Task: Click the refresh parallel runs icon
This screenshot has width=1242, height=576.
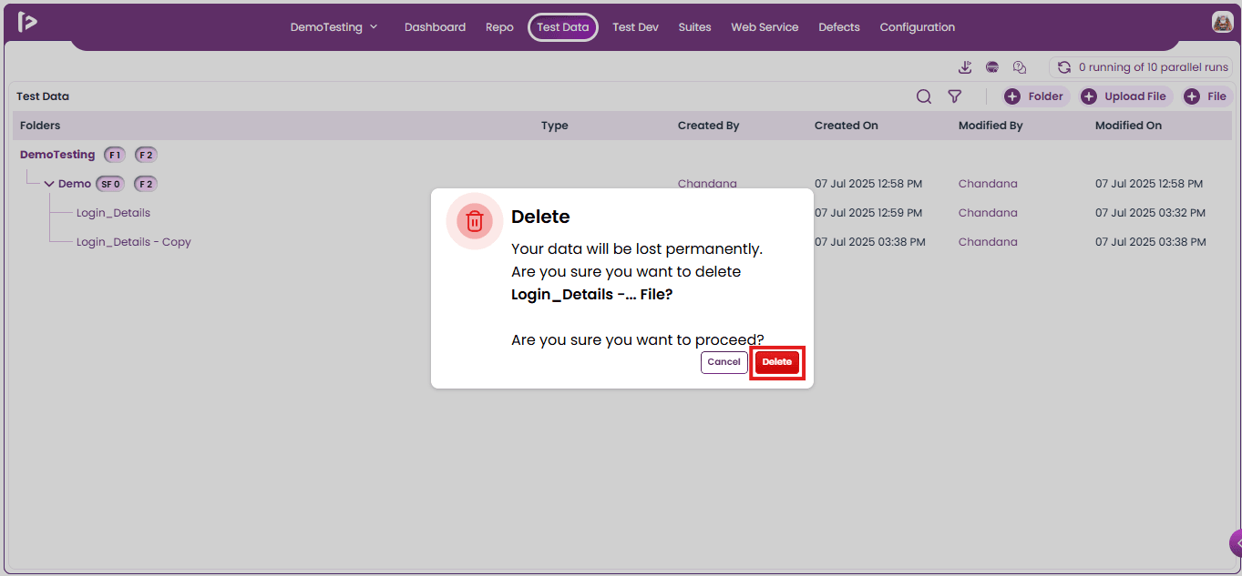Action: pyautogui.click(x=1063, y=67)
